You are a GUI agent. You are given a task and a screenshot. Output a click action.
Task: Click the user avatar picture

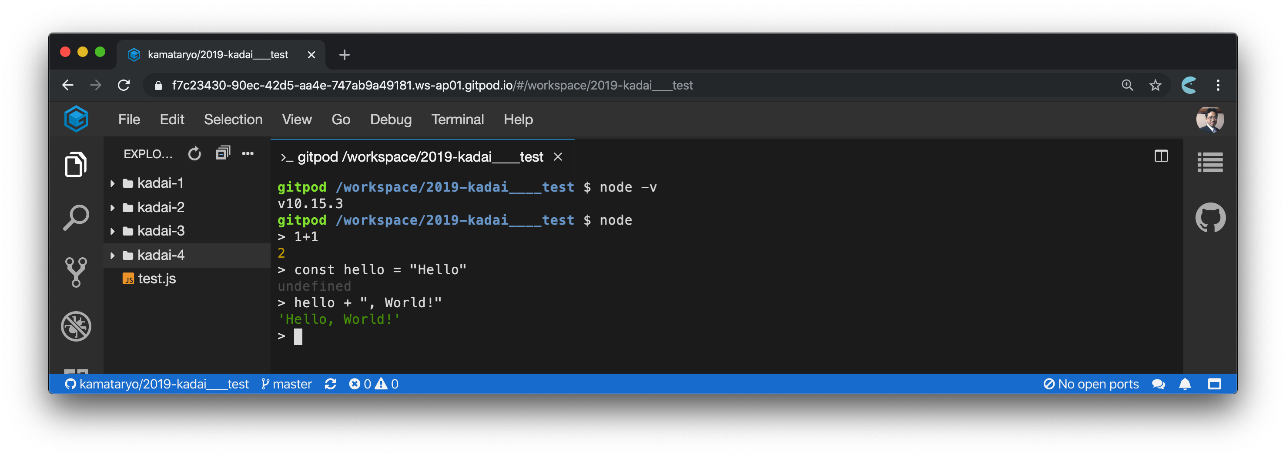pos(1210,119)
